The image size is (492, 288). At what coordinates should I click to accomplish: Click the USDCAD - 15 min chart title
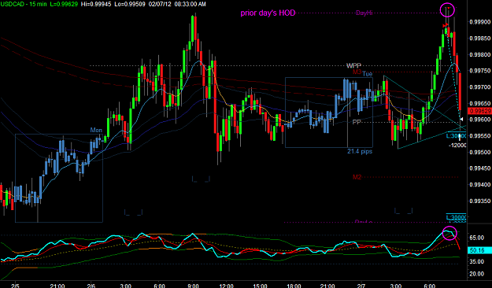[23, 4]
